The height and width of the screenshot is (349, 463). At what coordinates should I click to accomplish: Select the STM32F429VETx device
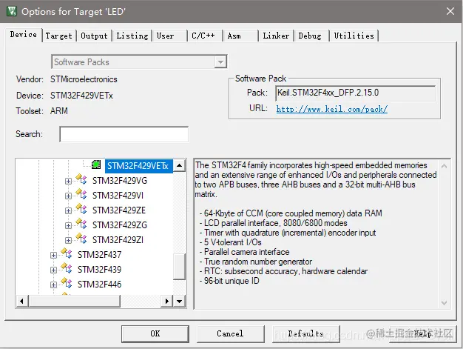click(x=138, y=166)
